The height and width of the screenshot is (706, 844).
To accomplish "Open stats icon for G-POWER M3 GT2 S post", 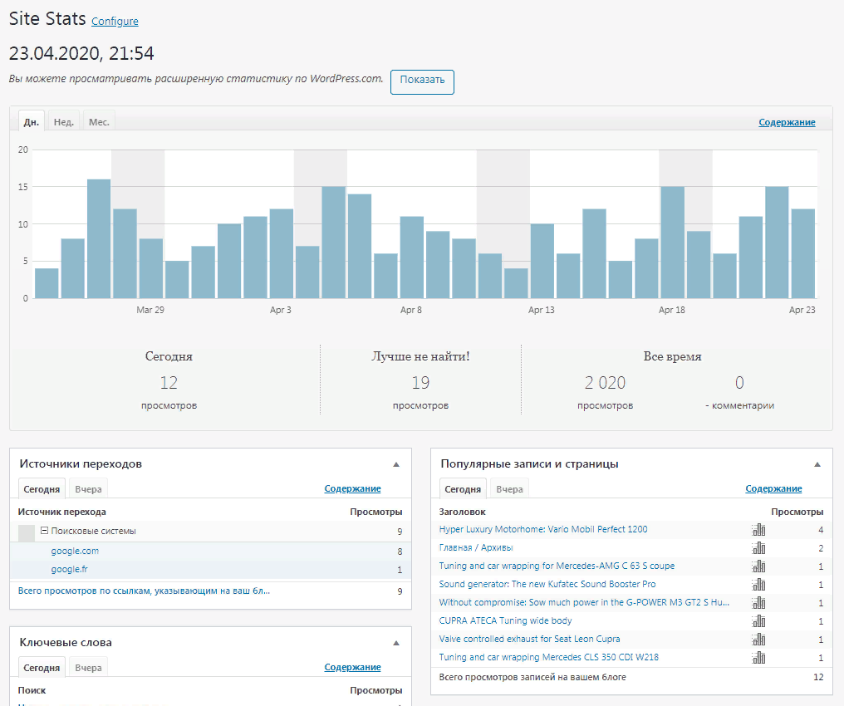I will [758, 603].
